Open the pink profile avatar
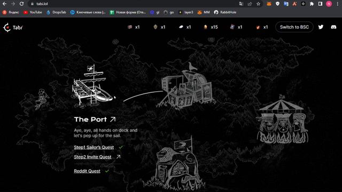342x192 pixels. [329, 4]
